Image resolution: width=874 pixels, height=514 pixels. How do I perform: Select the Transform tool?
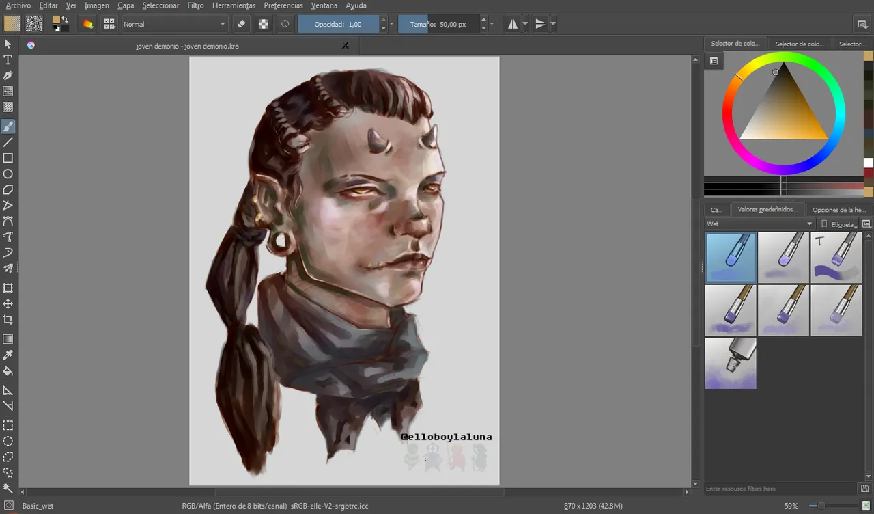8,288
